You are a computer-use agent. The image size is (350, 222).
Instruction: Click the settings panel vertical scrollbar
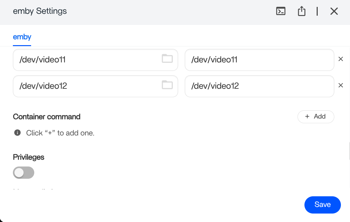pos(349,151)
